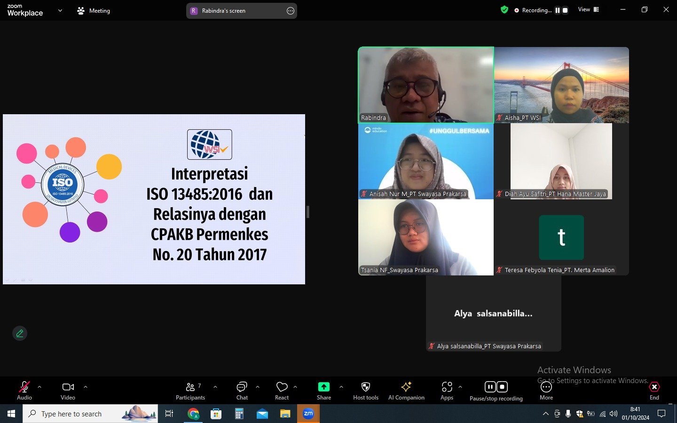Expand video options arrow next to Video
Image resolution: width=677 pixels, height=423 pixels.
[x=86, y=387]
